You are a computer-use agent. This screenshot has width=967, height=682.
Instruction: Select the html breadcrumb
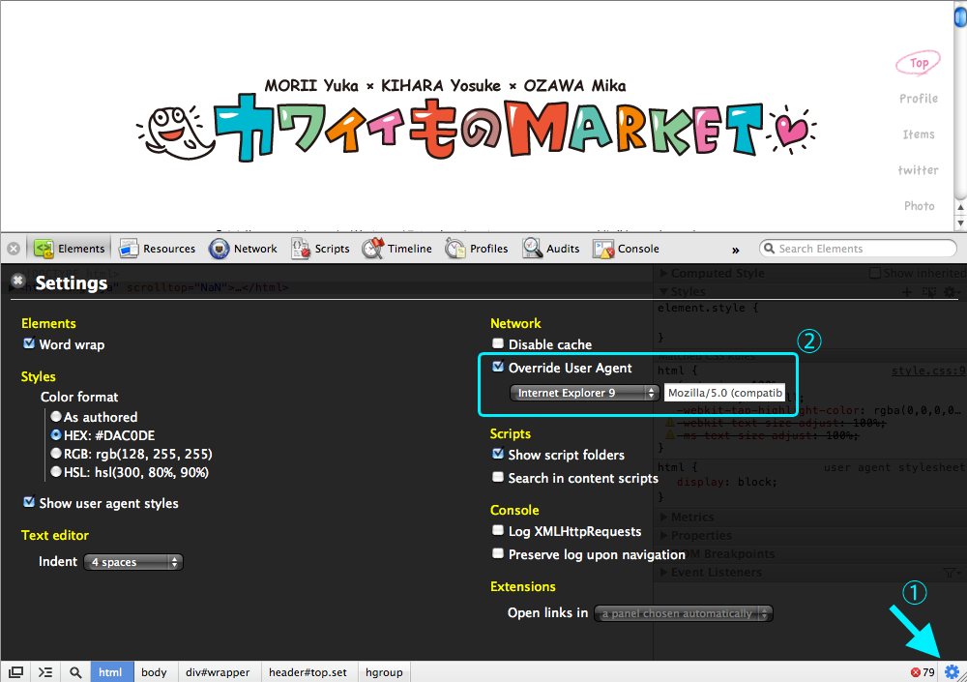click(111, 672)
